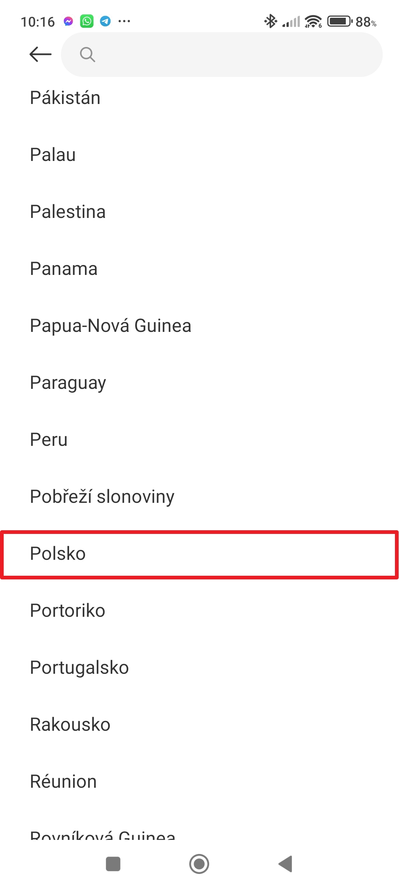
Task: Tap the Telegram notification icon
Action: coord(105,21)
